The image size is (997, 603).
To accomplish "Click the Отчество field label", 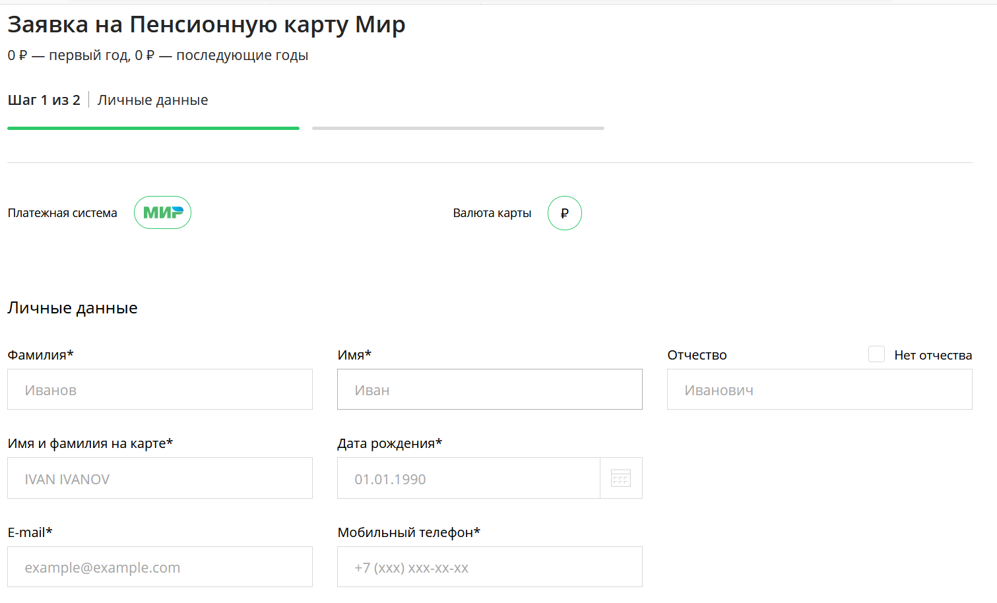I will [697, 355].
